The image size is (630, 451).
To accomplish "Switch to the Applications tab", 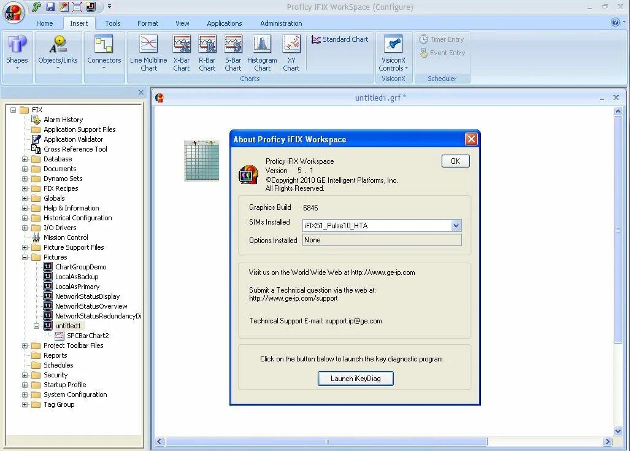I will [224, 23].
